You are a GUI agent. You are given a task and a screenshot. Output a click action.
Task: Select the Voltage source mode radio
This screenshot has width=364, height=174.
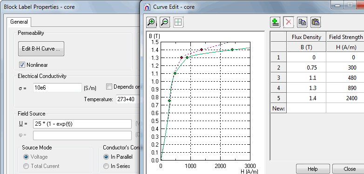(26, 157)
